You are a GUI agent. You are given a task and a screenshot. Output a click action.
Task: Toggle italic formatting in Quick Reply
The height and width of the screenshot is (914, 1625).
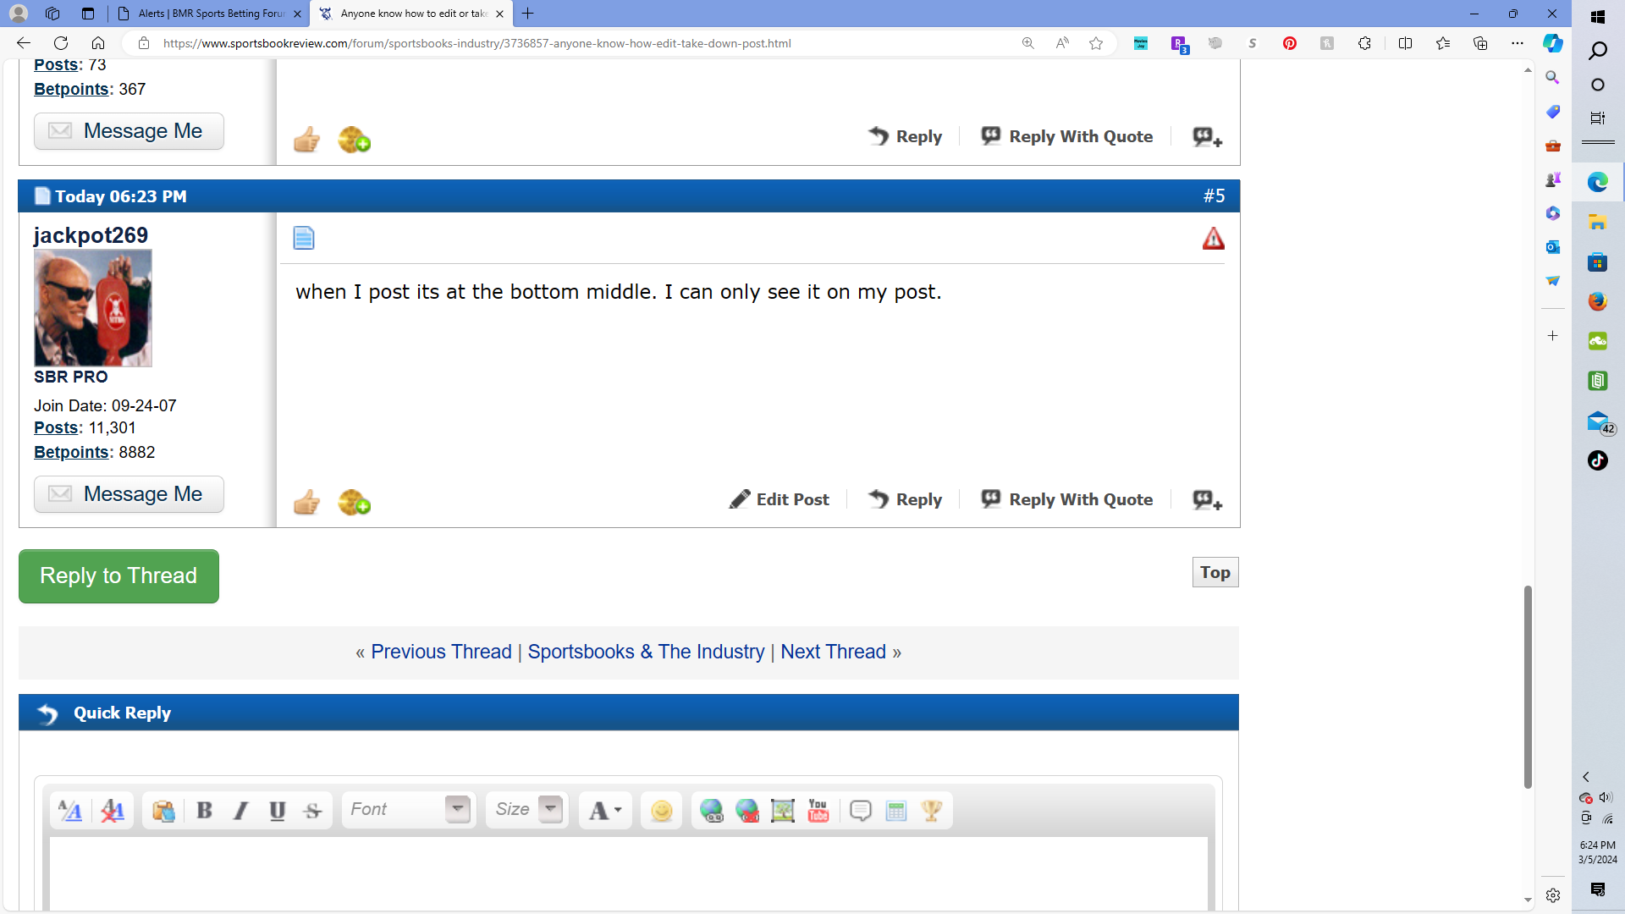(x=241, y=811)
